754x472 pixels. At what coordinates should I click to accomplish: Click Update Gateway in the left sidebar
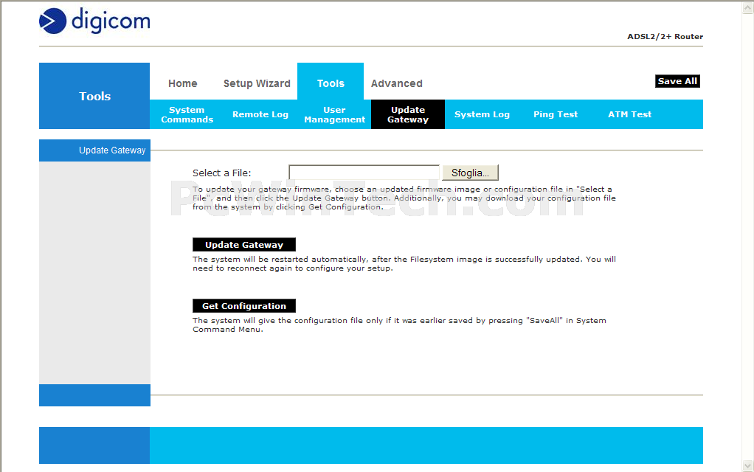[112, 150]
